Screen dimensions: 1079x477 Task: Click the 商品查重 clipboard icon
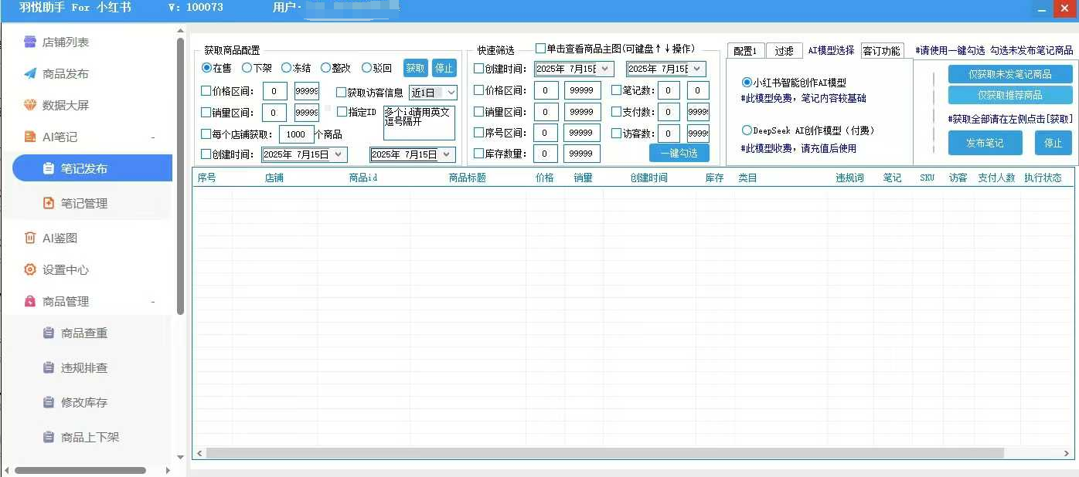pos(49,333)
